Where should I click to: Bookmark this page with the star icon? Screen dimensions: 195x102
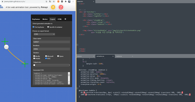[x=54, y=1]
